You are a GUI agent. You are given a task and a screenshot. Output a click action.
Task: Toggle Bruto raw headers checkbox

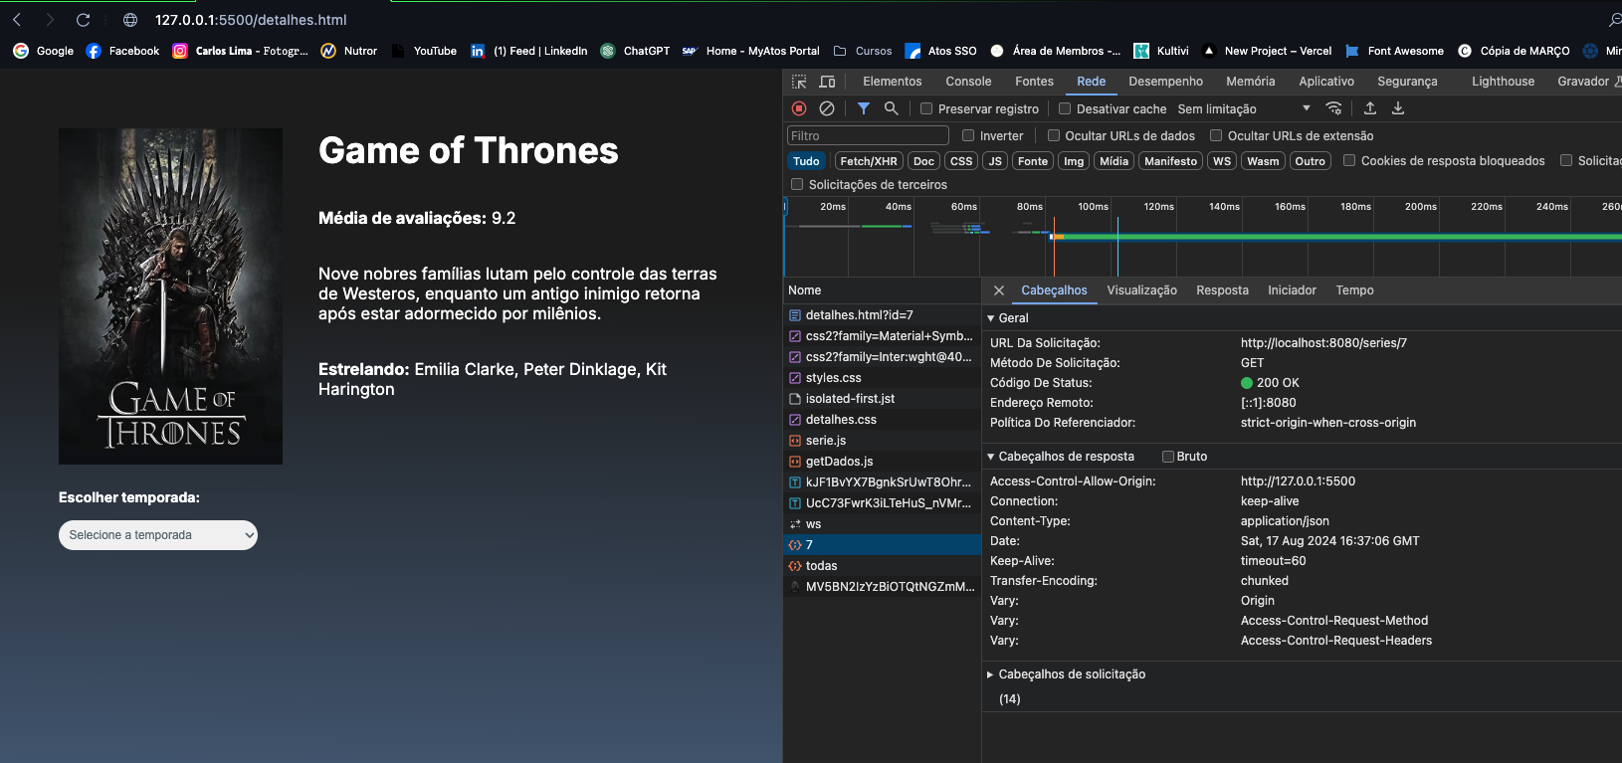point(1168,457)
